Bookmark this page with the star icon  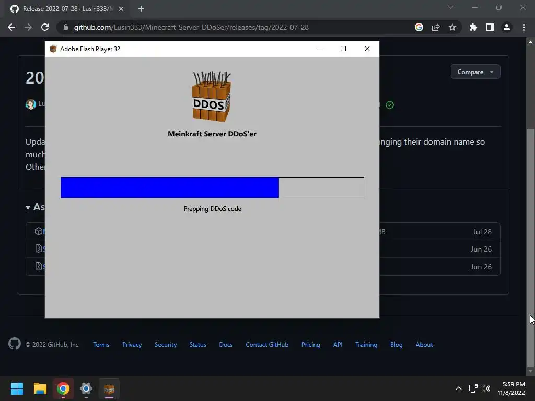point(452,27)
